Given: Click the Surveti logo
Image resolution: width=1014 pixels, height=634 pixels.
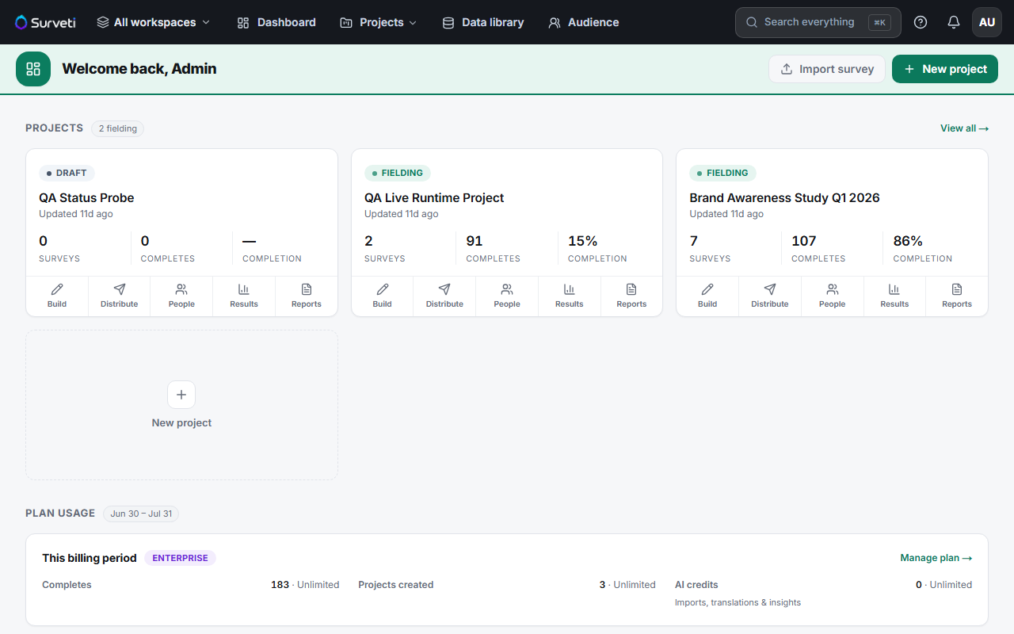Looking at the screenshot, I should [45, 22].
